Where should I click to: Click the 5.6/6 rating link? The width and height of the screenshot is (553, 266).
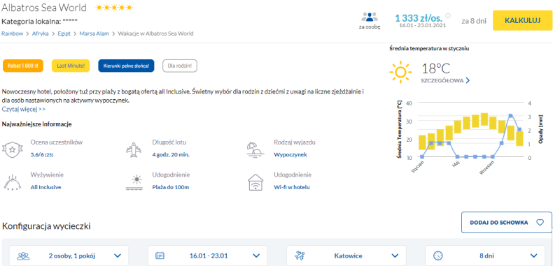[x=42, y=154]
